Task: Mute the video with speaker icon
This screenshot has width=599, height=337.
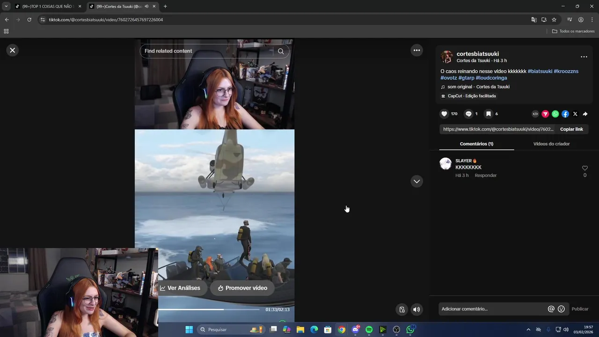Action: pyautogui.click(x=416, y=309)
